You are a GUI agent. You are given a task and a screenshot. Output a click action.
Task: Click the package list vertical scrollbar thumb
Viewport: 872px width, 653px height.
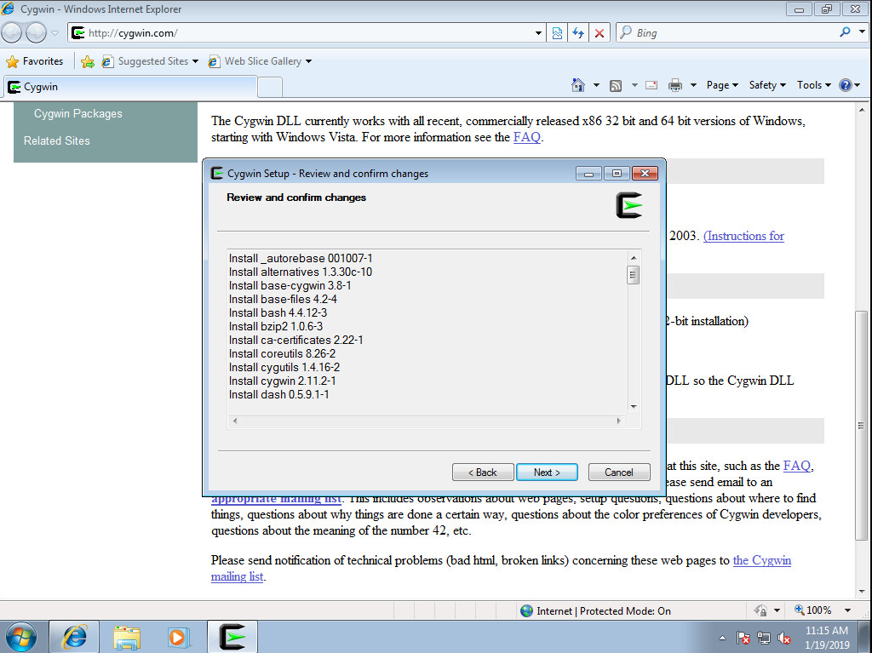(x=633, y=275)
